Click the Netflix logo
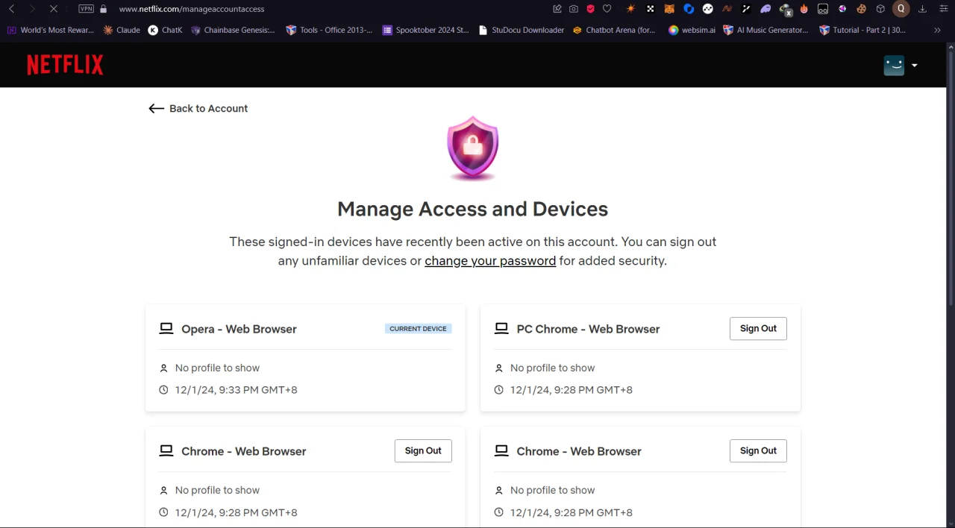Viewport: 955px width, 528px height. [65, 65]
